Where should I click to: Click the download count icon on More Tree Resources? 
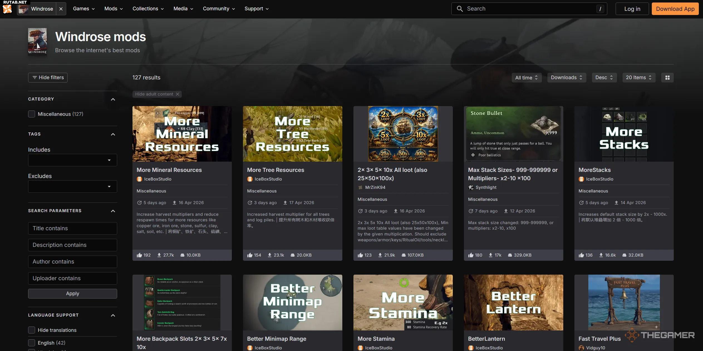point(269,255)
